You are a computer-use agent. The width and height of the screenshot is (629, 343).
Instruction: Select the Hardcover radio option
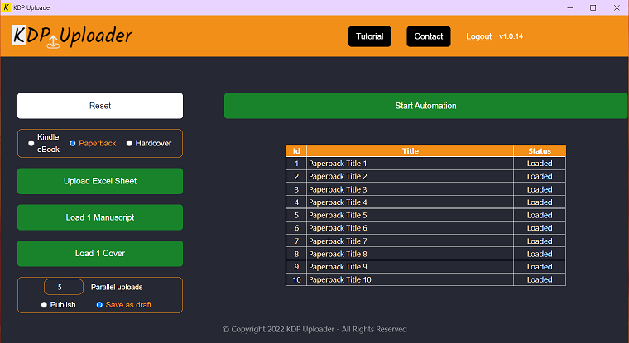tap(129, 143)
